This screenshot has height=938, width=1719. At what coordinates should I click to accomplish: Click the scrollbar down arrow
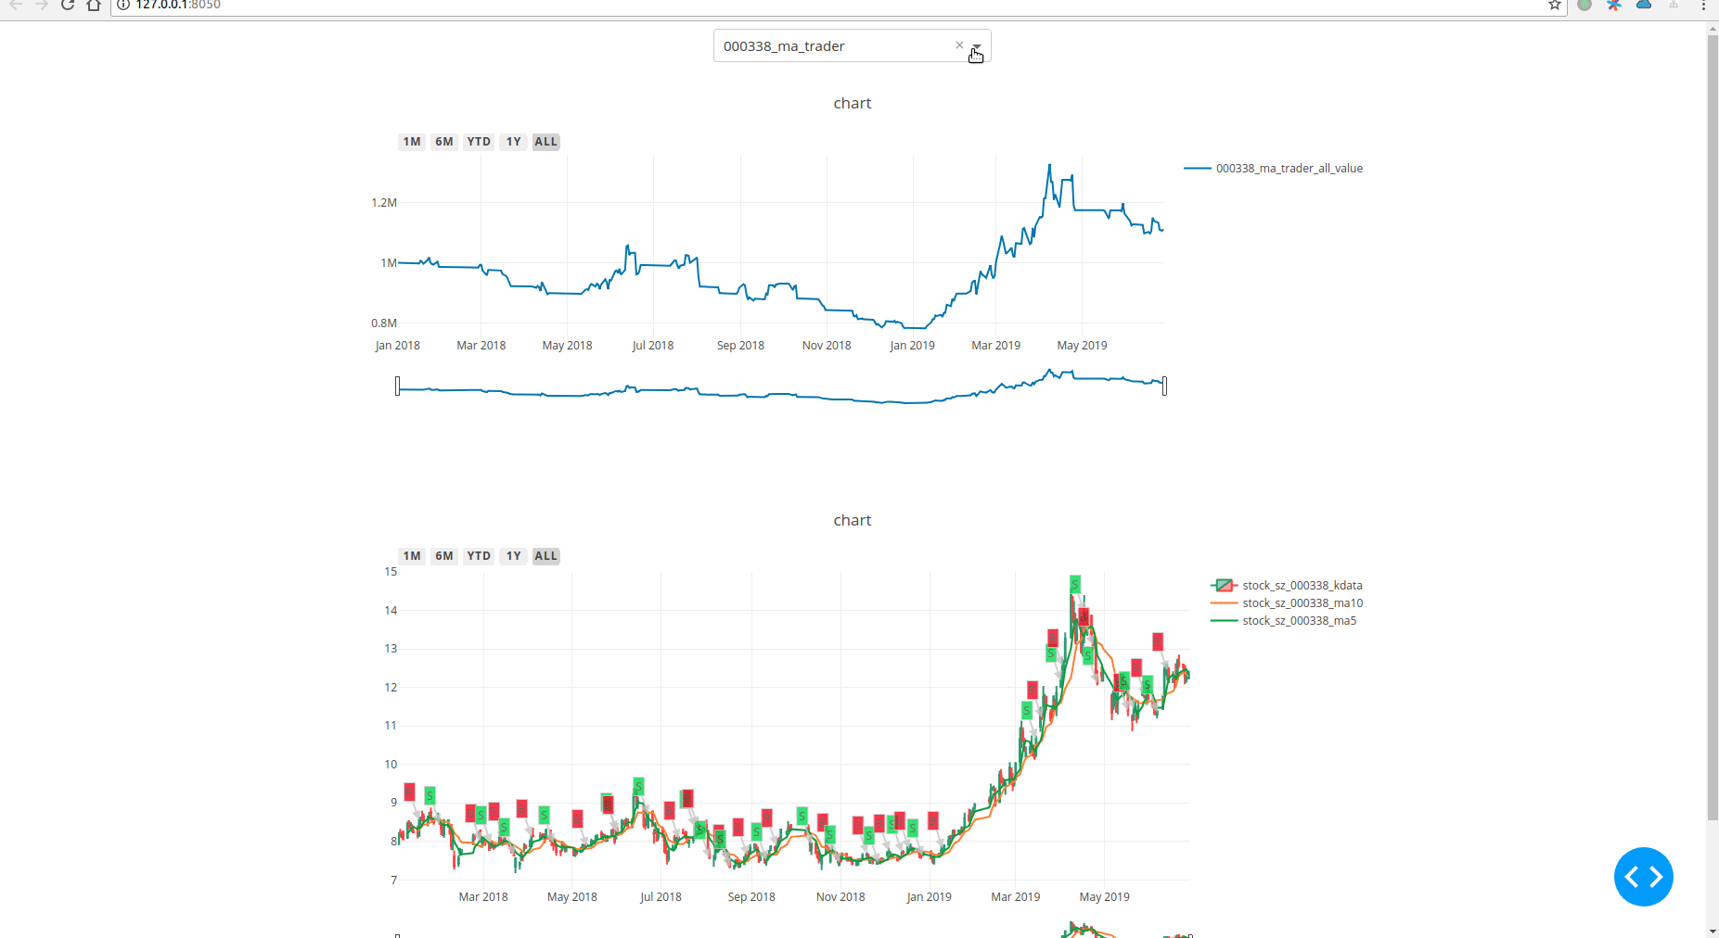click(1713, 931)
